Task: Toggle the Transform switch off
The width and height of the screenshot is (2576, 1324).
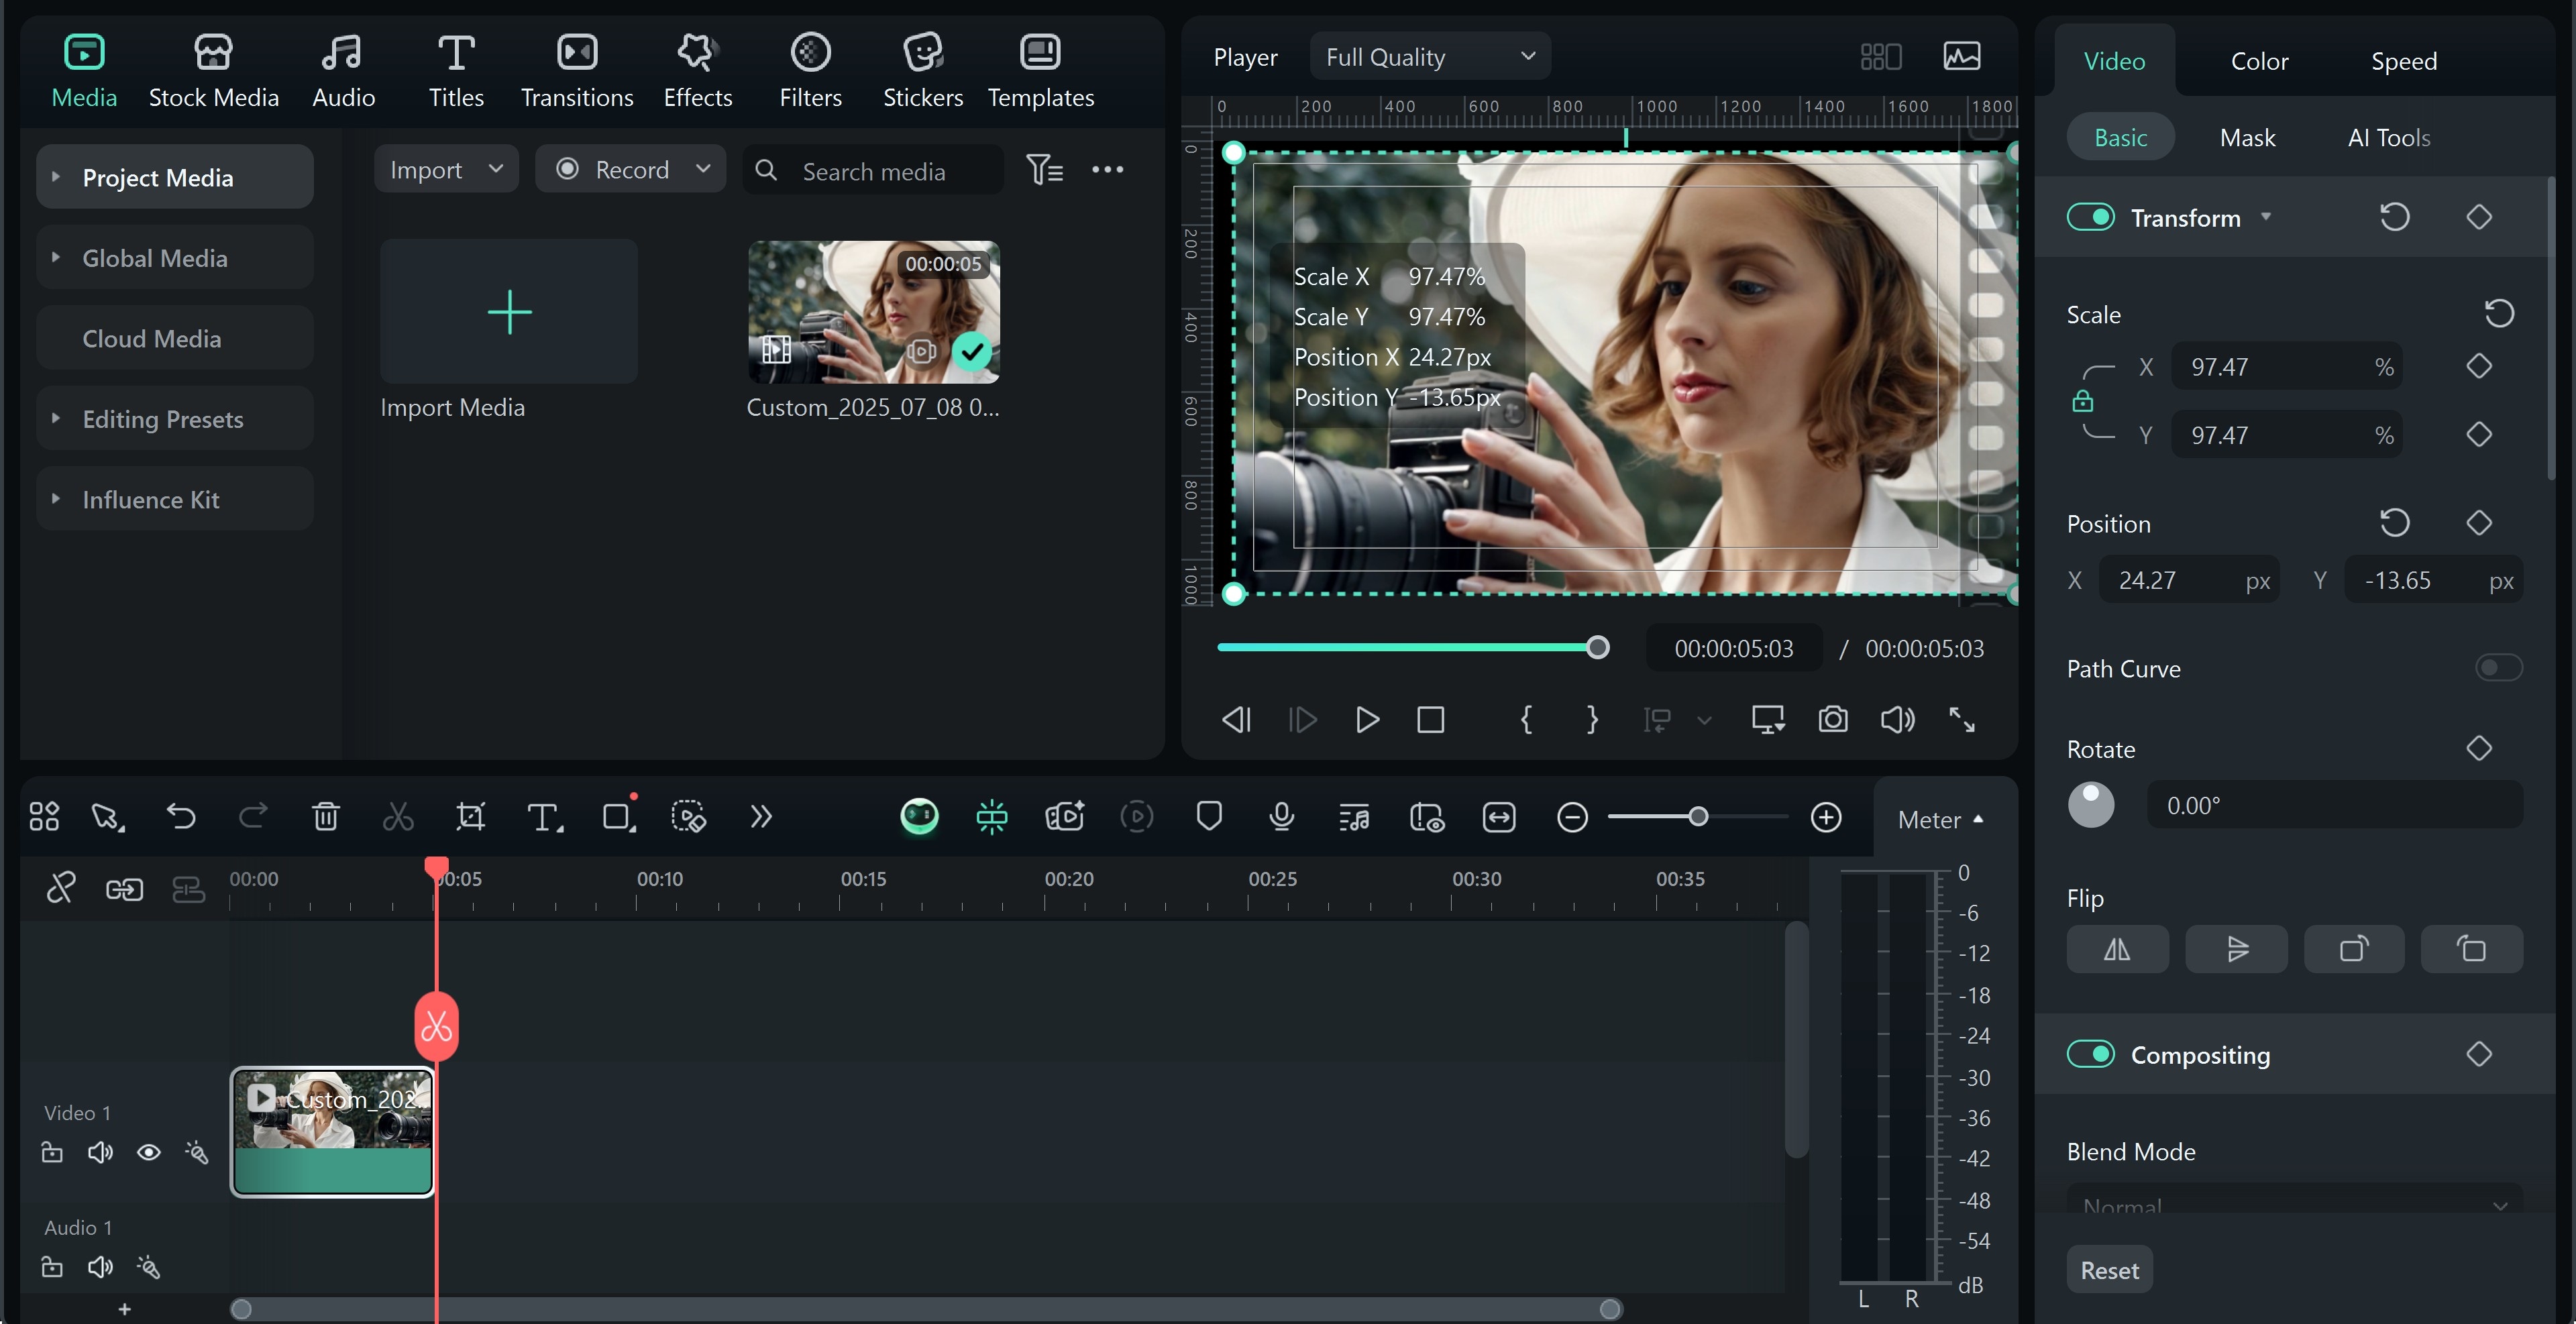Action: (x=2091, y=217)
